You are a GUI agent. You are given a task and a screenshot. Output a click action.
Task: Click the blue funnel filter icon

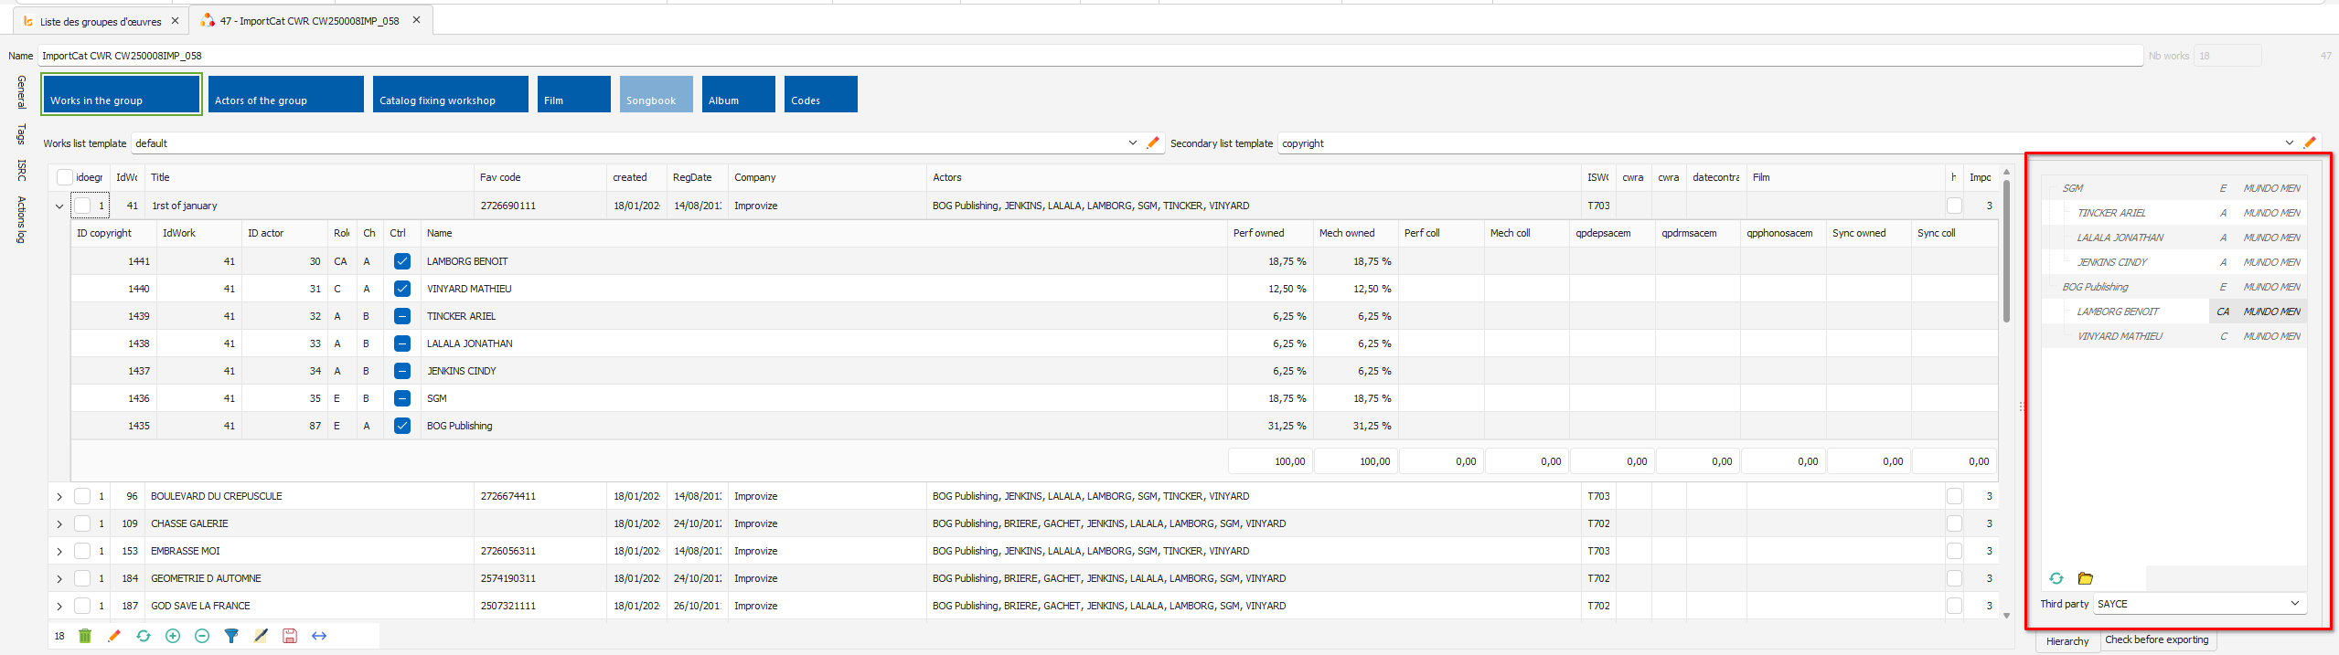231,636
